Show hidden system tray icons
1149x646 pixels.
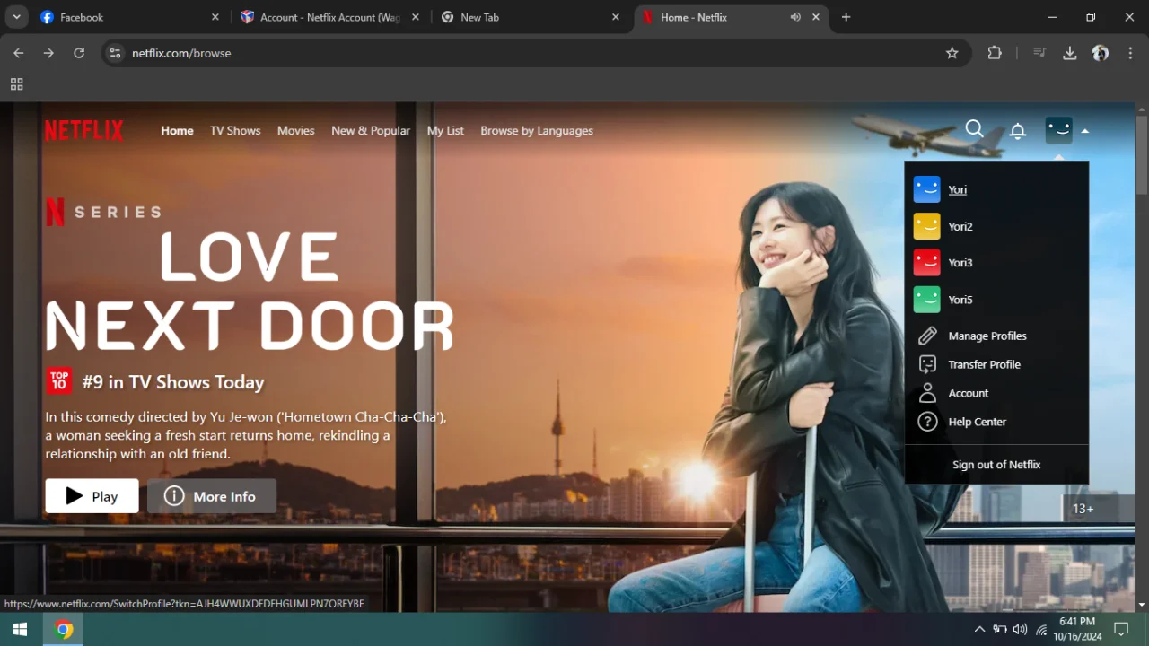[979, 629]
